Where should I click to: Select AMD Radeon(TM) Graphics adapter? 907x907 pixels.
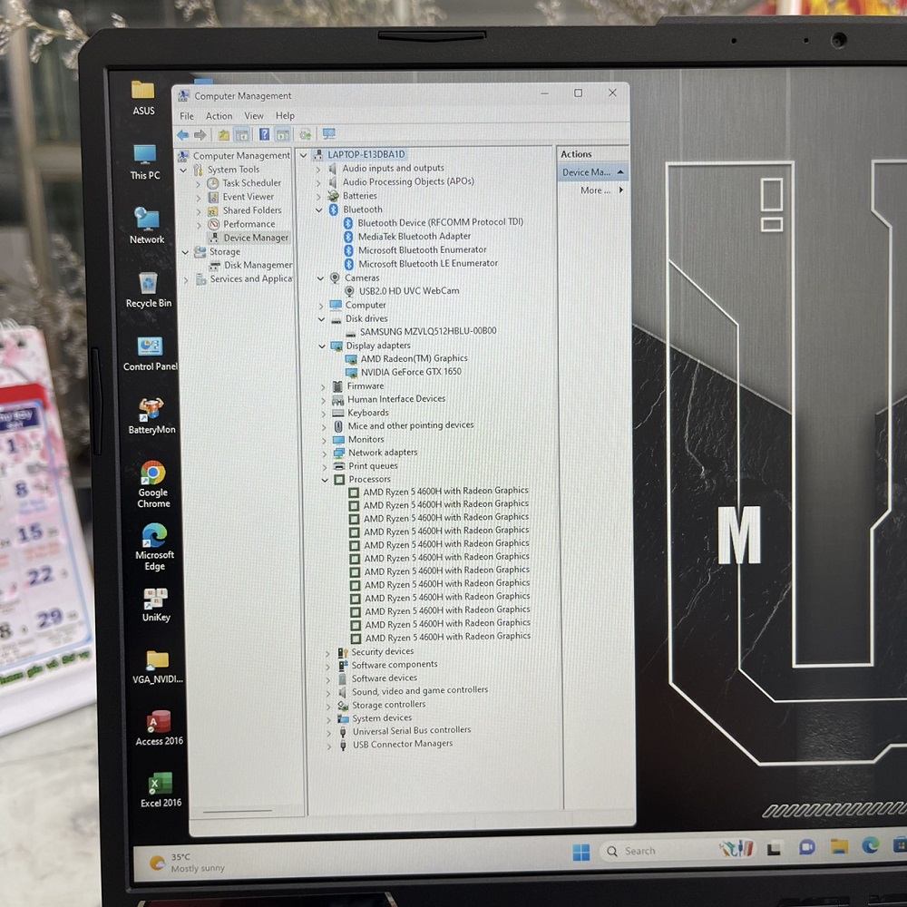(414, 358)
